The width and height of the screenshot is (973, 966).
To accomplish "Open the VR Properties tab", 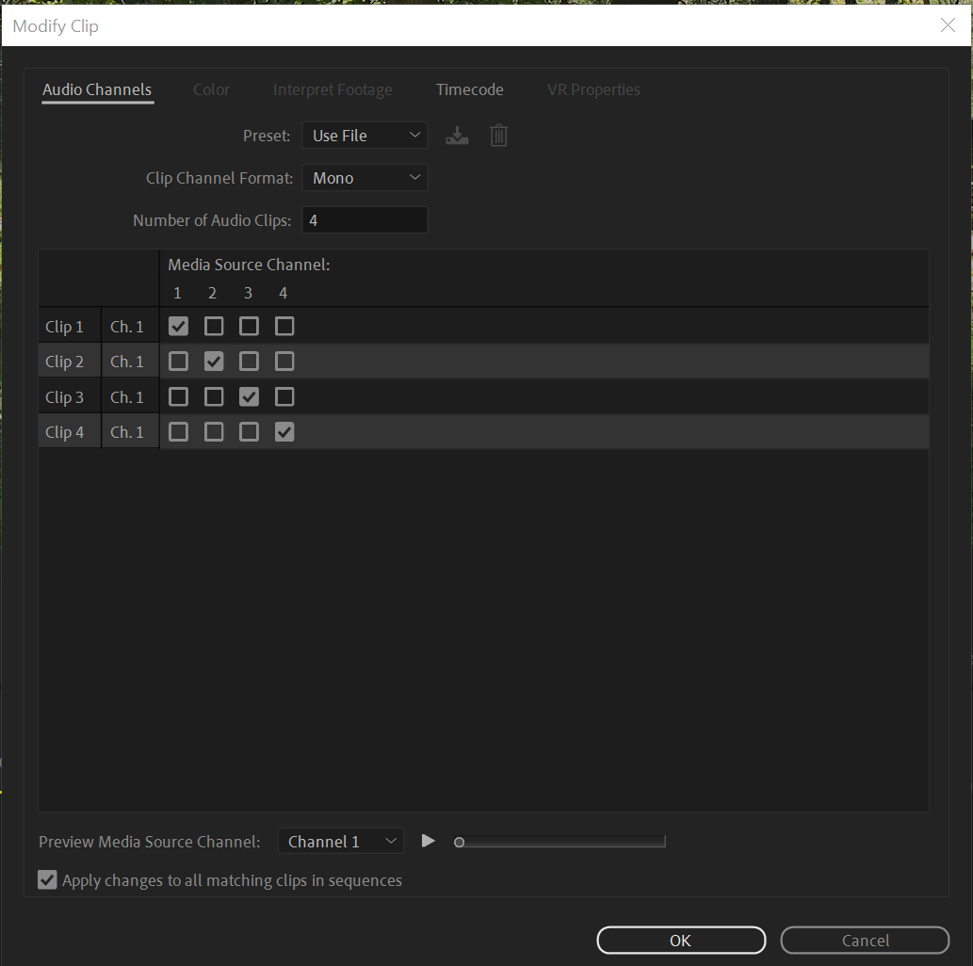I will (x=593, y=89).
